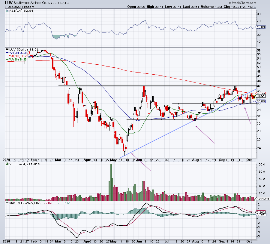Click the purple arrow pointing at the May low

[141, 162]
